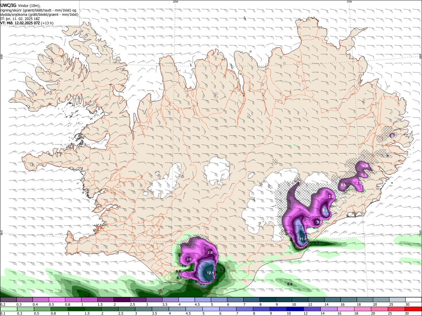This screenshot has height=316, width=422.
Task: Select top legend swatch between 4 and 4.5
Action: coord(187,300)
